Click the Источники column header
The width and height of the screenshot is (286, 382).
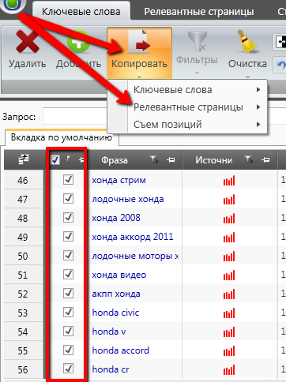(x=214, y=160)
